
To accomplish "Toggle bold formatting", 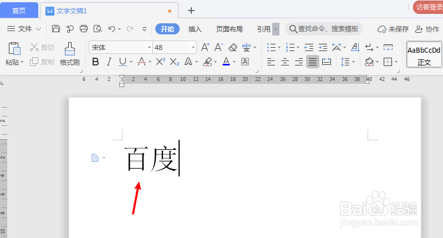I will (95, 62).
